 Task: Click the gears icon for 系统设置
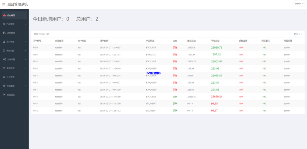pos(4,59)
